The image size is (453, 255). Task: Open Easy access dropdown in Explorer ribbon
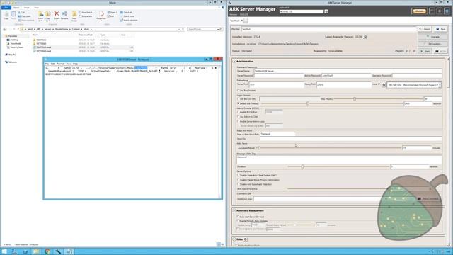coord(86,16)
